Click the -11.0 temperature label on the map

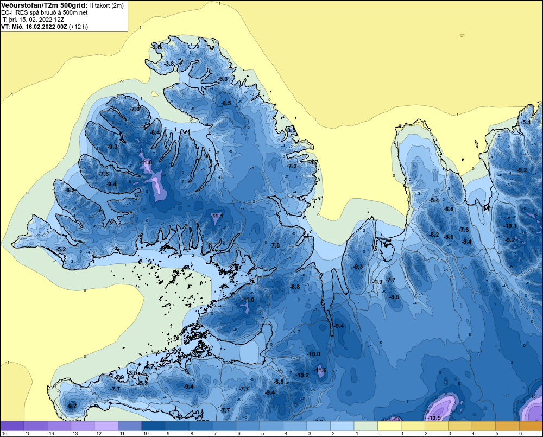[248, 300]
